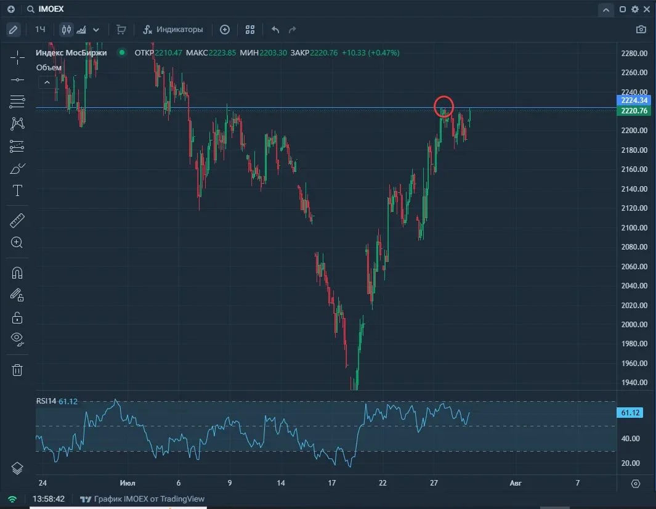Click the 2224.34 horizontal line price label

(x=633, y=100)
